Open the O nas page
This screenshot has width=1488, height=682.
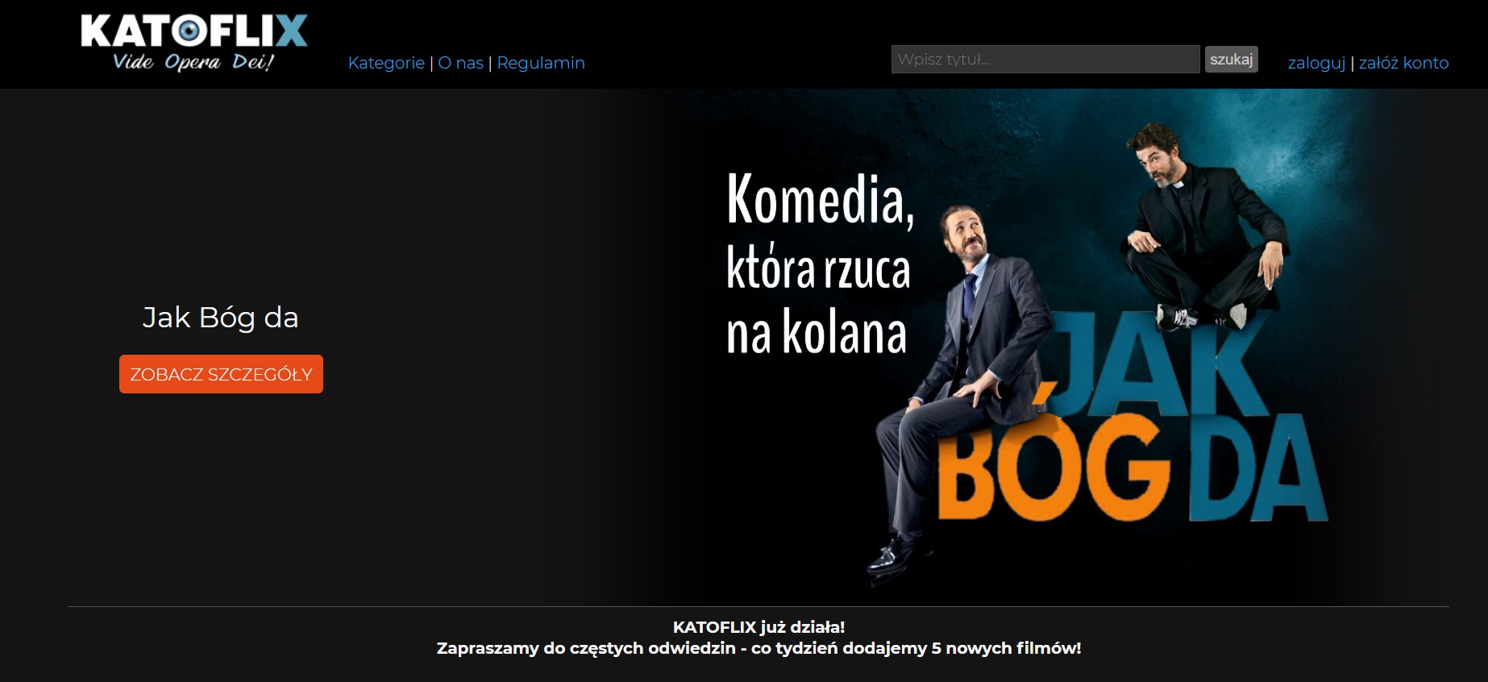point(460,63)
